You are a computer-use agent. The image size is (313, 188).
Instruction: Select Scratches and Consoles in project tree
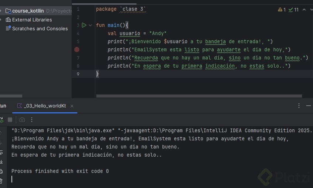pos(40,28)
